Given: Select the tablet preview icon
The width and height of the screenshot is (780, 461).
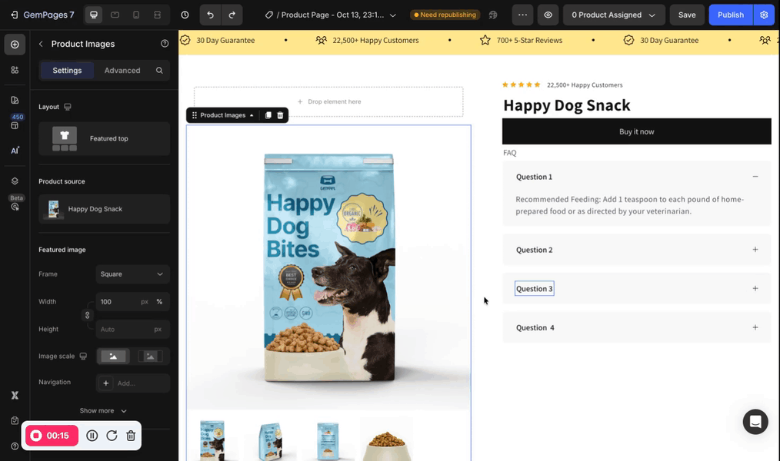Looking at the screenshot, I should coord(115,15).
